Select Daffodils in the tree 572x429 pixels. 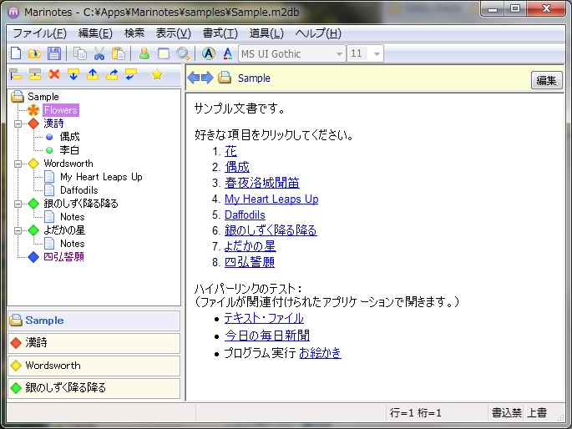79,190
